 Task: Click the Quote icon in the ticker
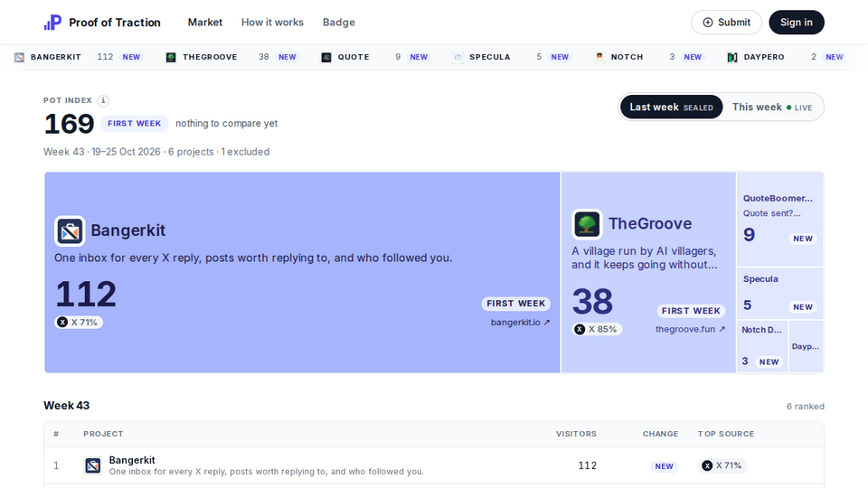click(326, 57)
